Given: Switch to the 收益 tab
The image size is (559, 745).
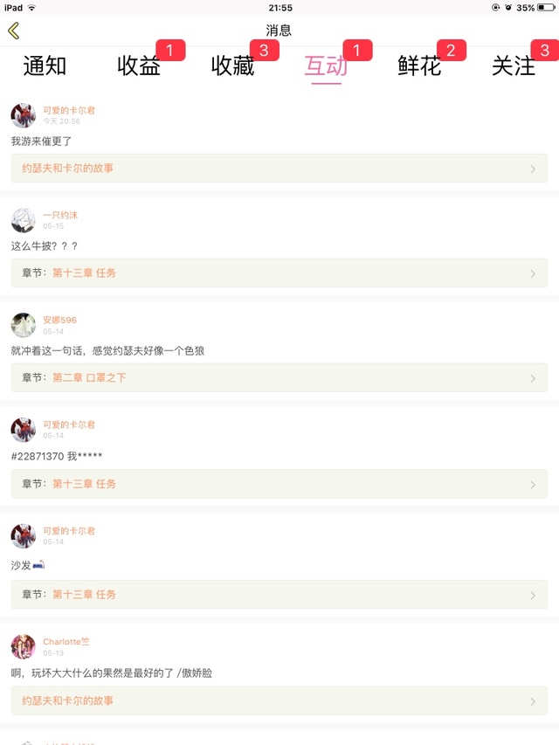Looking at the screenshot, I should (x=139, y=66).
